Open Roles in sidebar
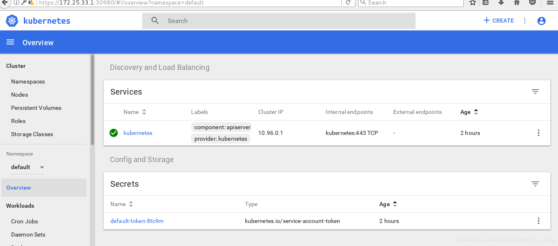The width and height of the screenshot is (558, 246). pyautogui.click(x=18, y=121)
